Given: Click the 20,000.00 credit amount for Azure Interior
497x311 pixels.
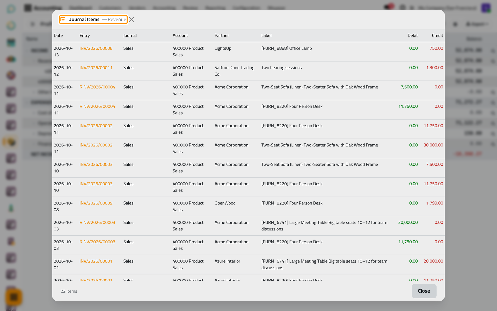Looking at the screenshot, I should tap(433, 261).
